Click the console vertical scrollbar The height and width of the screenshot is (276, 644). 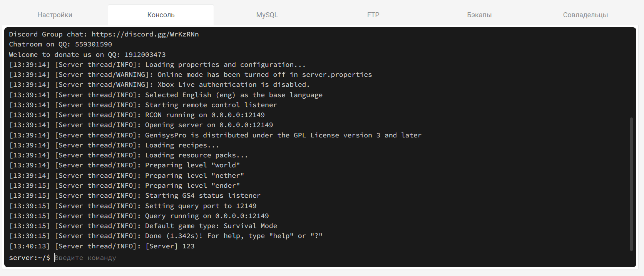[631, 184]
